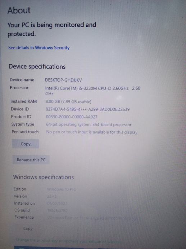
Task: Click the Intel Core i5-3230M processor value
Action: tap(92, 91)
